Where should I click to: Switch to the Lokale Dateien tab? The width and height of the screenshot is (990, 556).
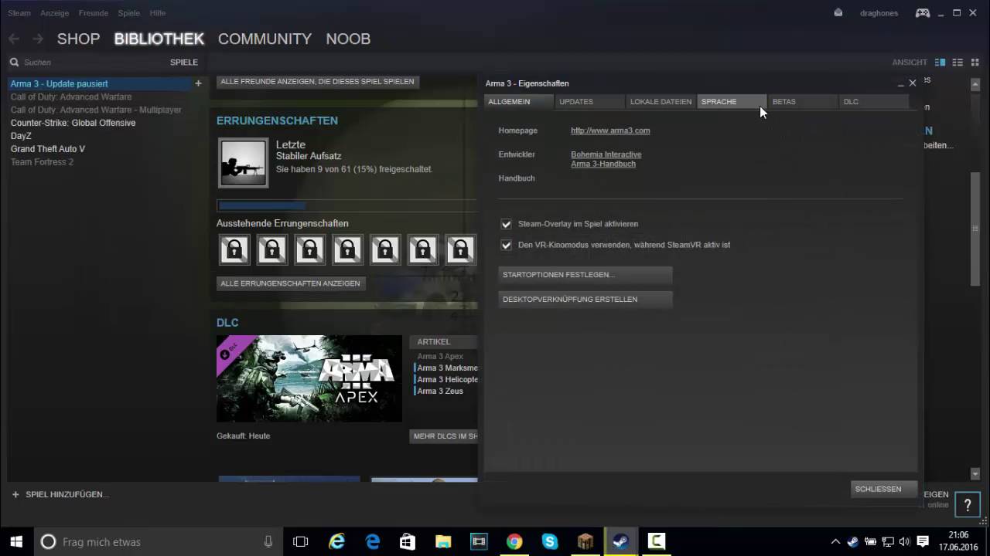[x=661, y=102]
